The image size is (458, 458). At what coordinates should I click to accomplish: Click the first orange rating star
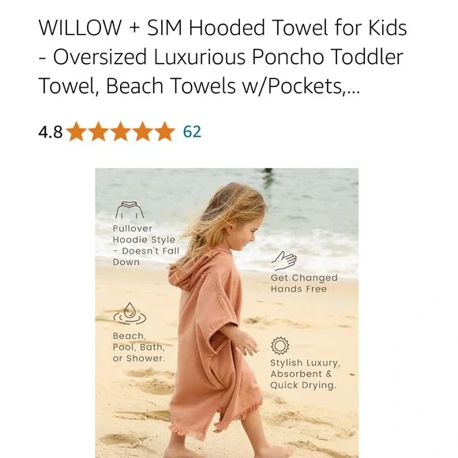[x=77, y=131]
